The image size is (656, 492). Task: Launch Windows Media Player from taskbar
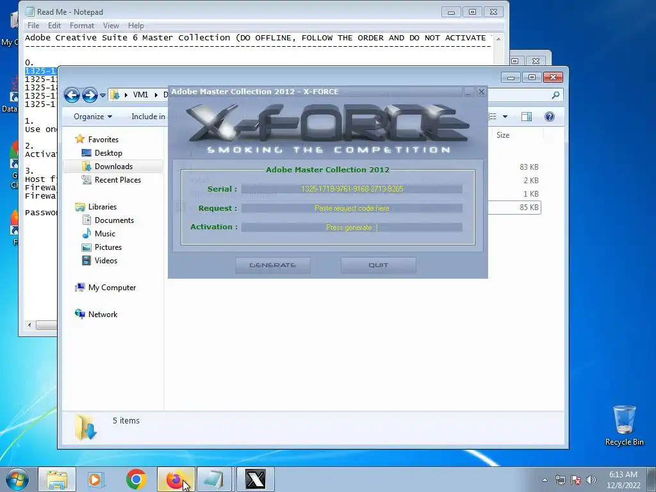96,479
